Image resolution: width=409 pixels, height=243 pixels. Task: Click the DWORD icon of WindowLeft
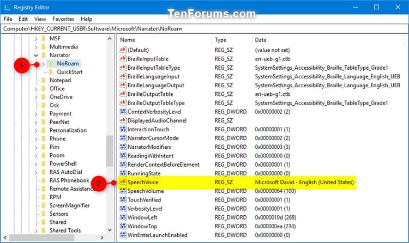point(123,217)
